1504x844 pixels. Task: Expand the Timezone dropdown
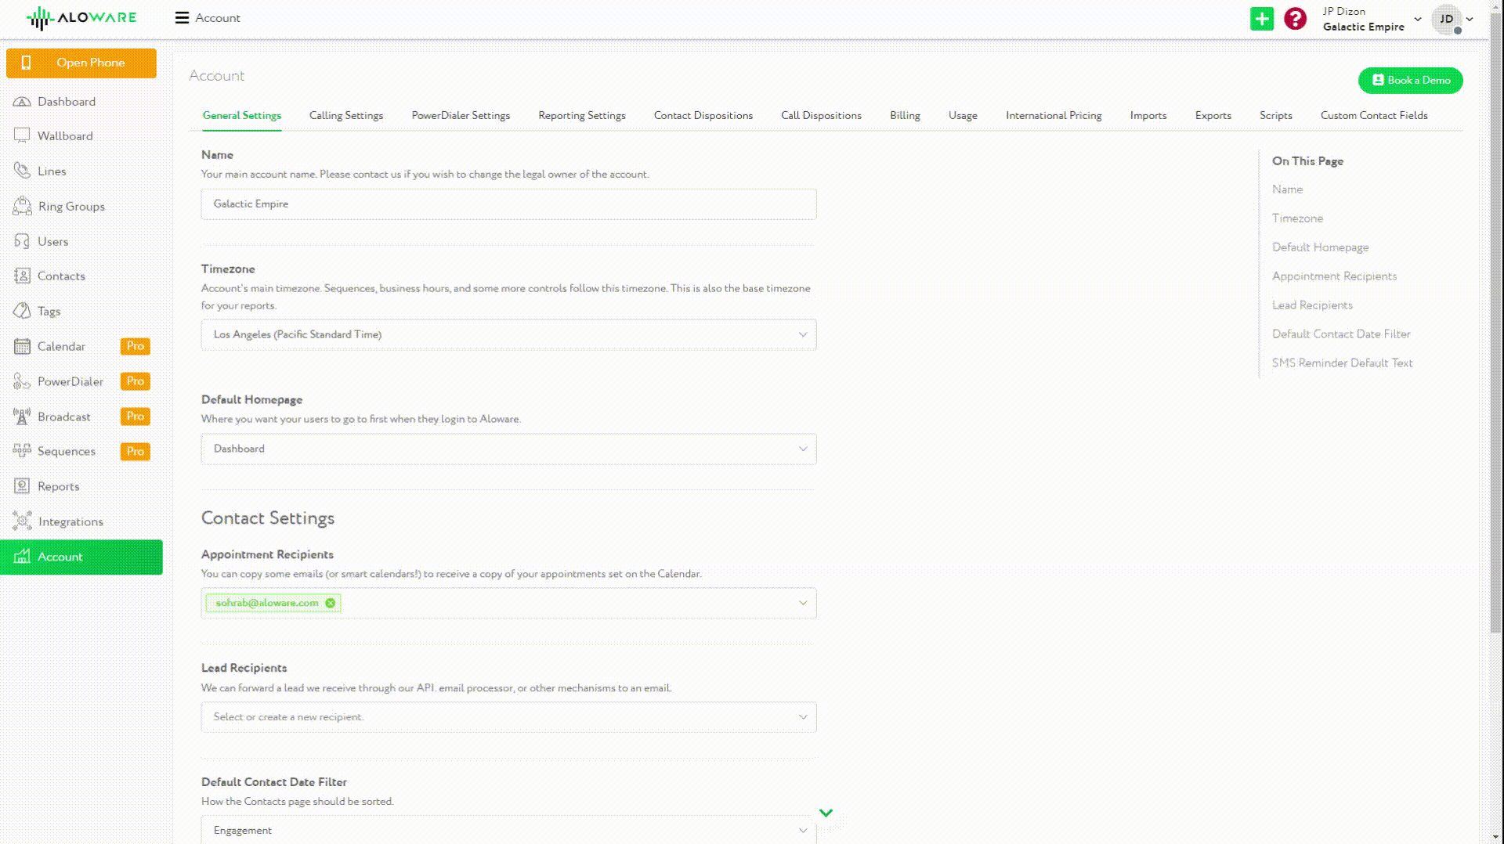(508, 334)
